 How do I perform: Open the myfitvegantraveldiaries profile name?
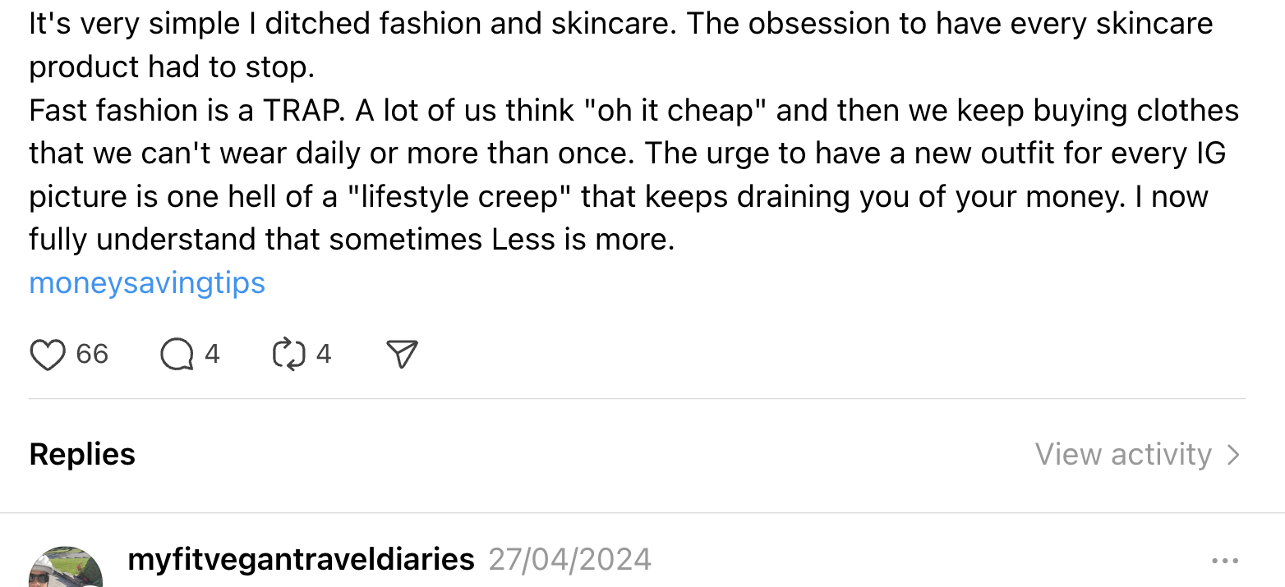(302, 560)
